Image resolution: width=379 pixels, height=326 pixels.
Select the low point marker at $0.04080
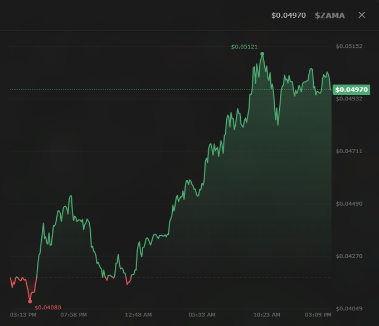[x=30, y=301]
